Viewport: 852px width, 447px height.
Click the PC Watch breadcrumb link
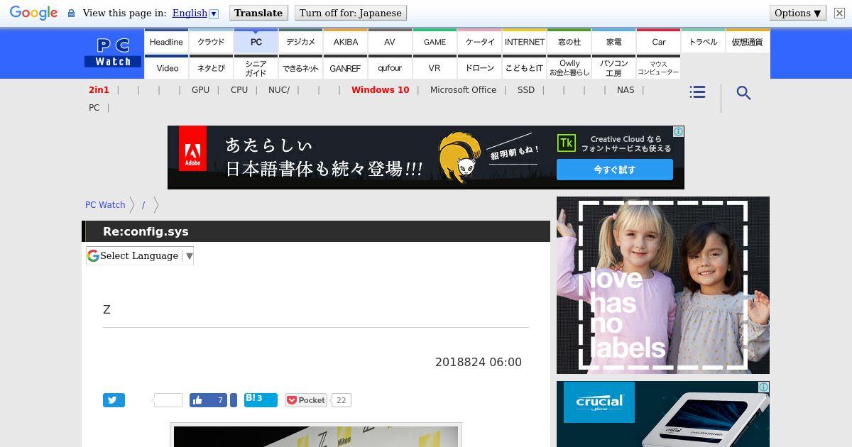pos(105,204)
